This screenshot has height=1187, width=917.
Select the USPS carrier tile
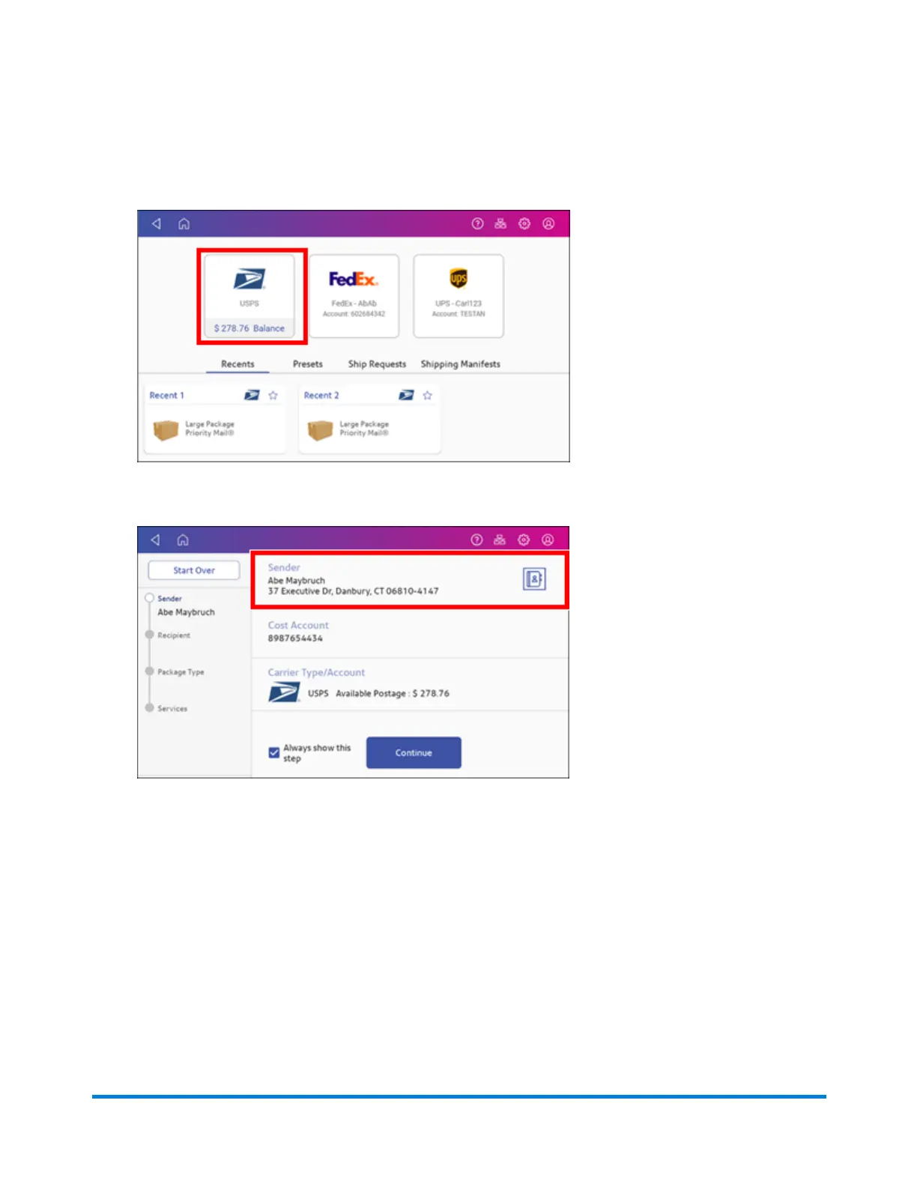coord(249,296)
